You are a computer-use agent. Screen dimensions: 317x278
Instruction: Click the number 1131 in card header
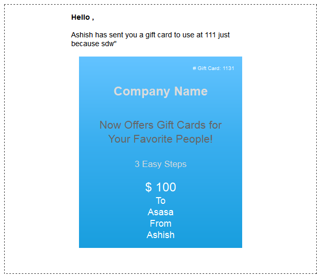(x=228, y=68)
